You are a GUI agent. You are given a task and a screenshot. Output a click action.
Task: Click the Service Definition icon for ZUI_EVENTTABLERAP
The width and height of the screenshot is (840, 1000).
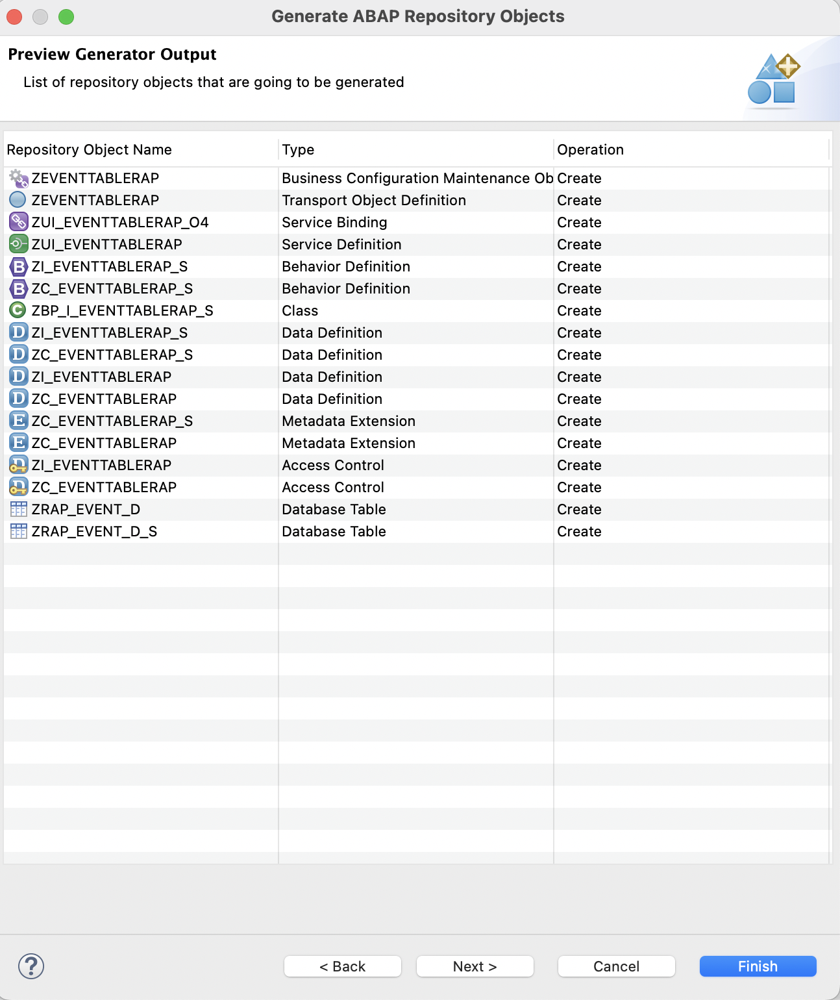tap(18, 244)
